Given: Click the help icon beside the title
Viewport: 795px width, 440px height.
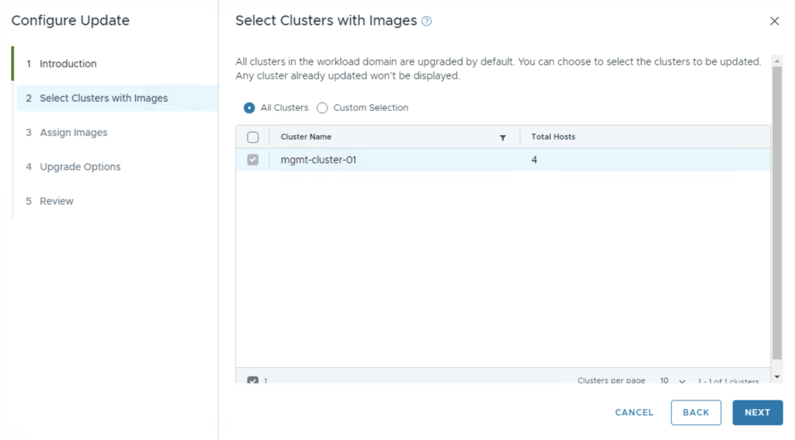Looking at the screenshot, I should pos(426,22).
